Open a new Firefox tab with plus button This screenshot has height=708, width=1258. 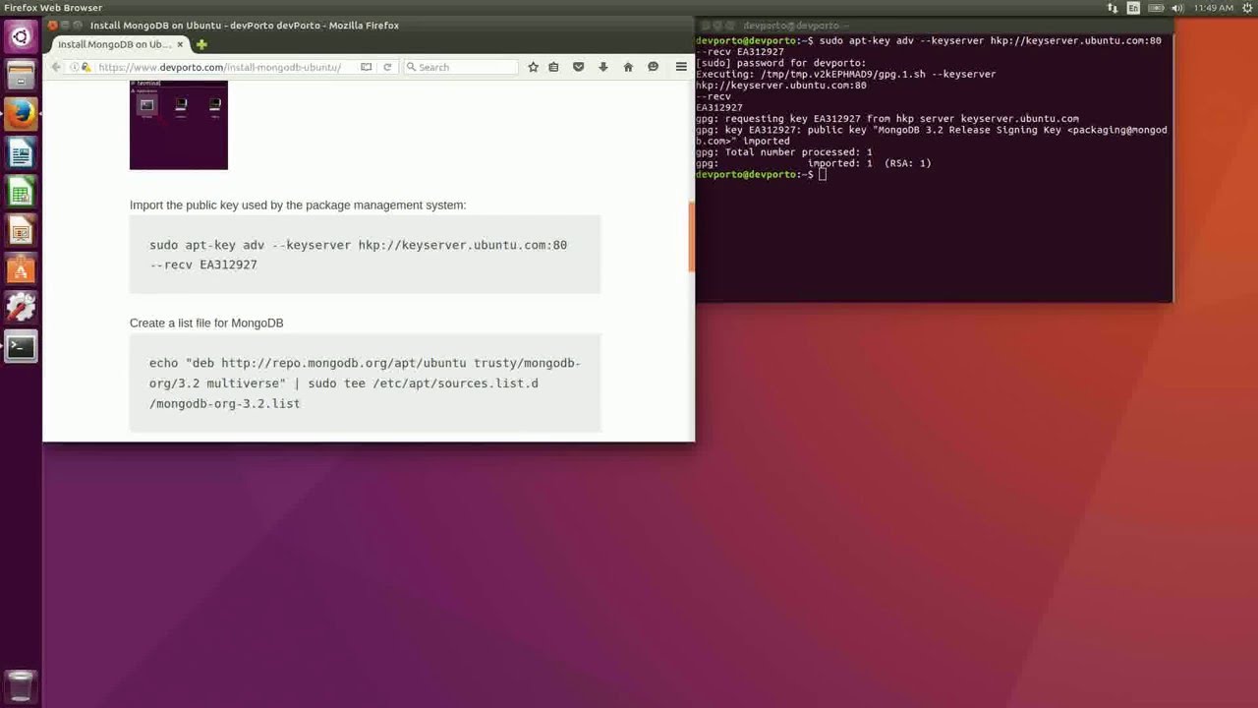pyautogui.click(x=201, y=44)
